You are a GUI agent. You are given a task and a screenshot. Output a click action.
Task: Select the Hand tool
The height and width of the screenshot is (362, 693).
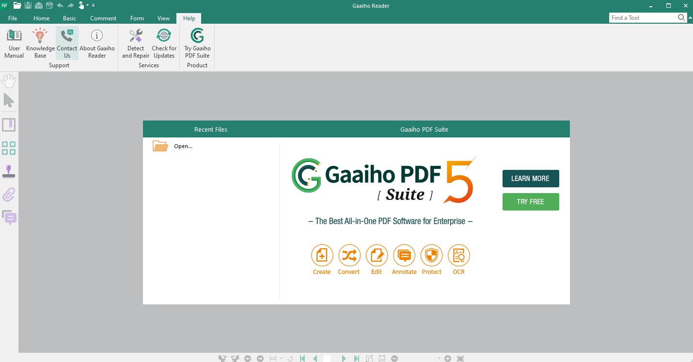pyautogui.click(x=9, y=80)
